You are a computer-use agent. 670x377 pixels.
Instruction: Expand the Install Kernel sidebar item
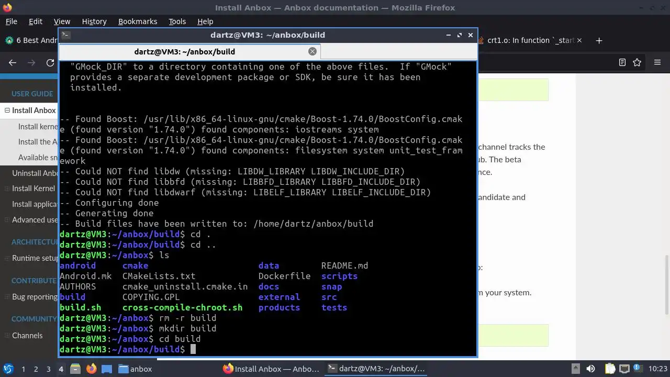[x=7, y=188]
